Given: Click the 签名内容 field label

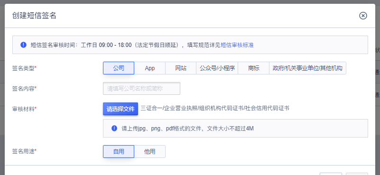Looking at the screenshot, I should (x=24, y=89).
